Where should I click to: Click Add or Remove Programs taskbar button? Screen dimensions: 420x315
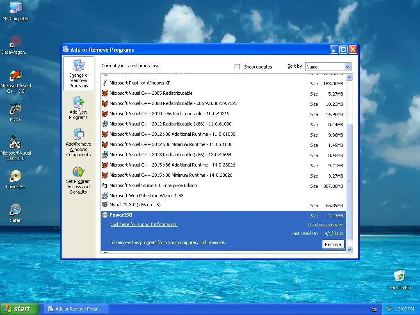pos(77,309)
